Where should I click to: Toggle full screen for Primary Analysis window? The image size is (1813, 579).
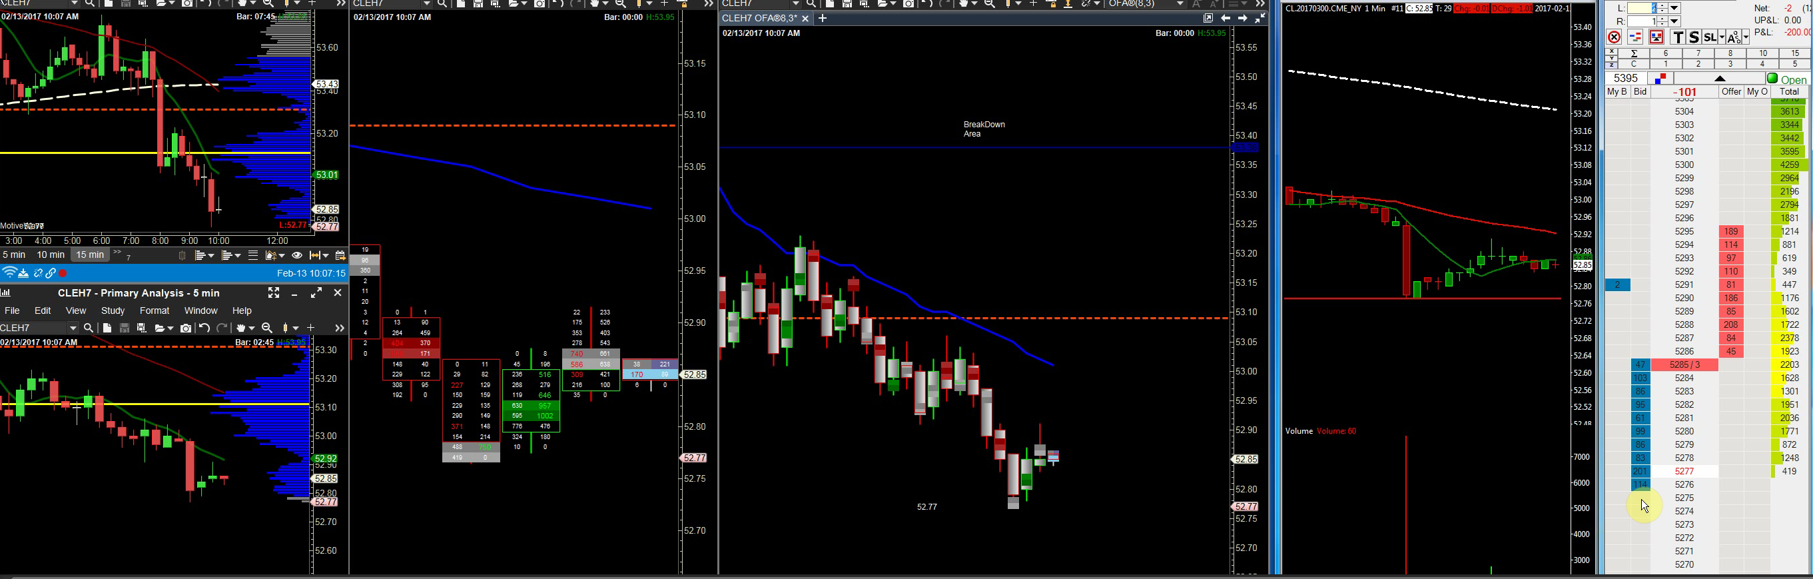coord(274,293)
